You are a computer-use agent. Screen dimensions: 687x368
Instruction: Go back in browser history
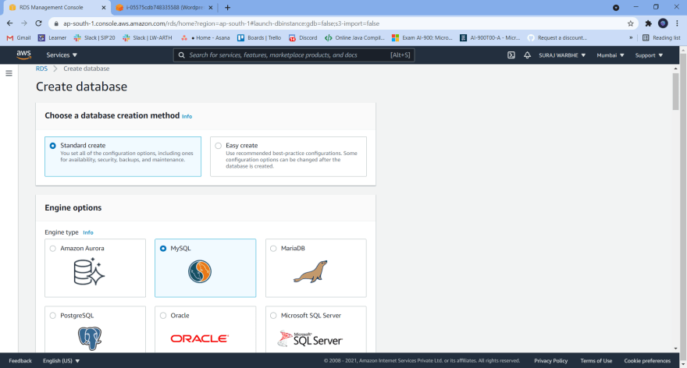(9, 23)
